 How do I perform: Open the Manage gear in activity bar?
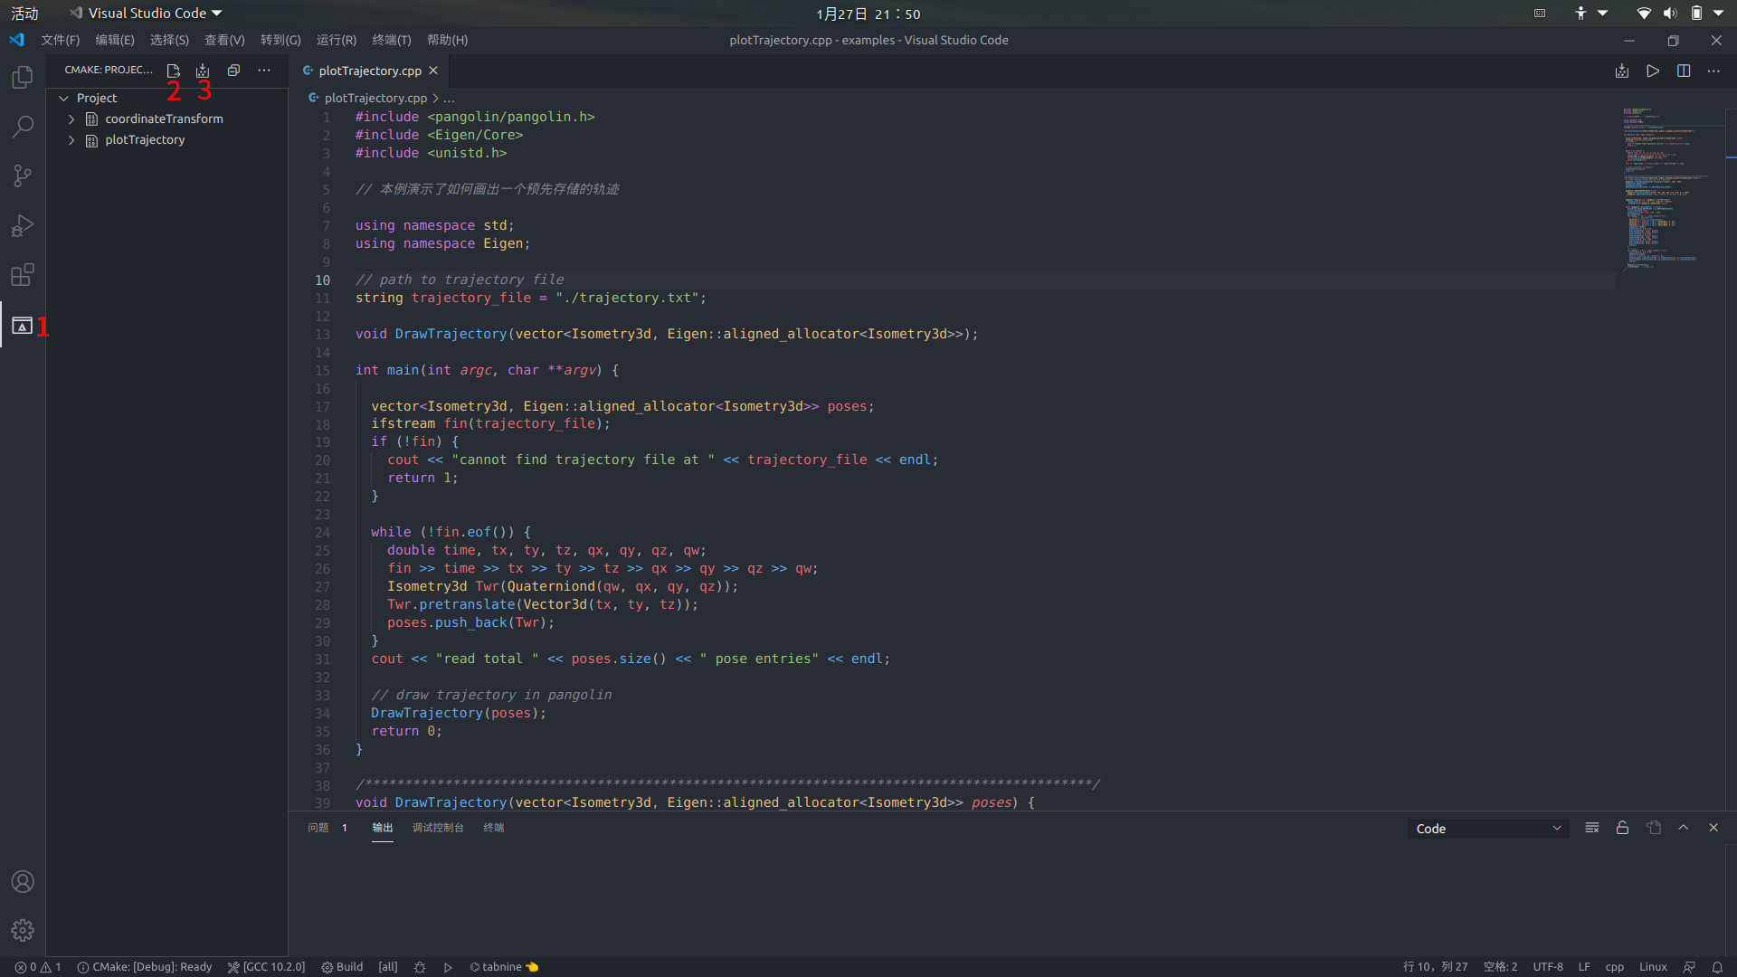pyautogui.click(x=23, y=930)
